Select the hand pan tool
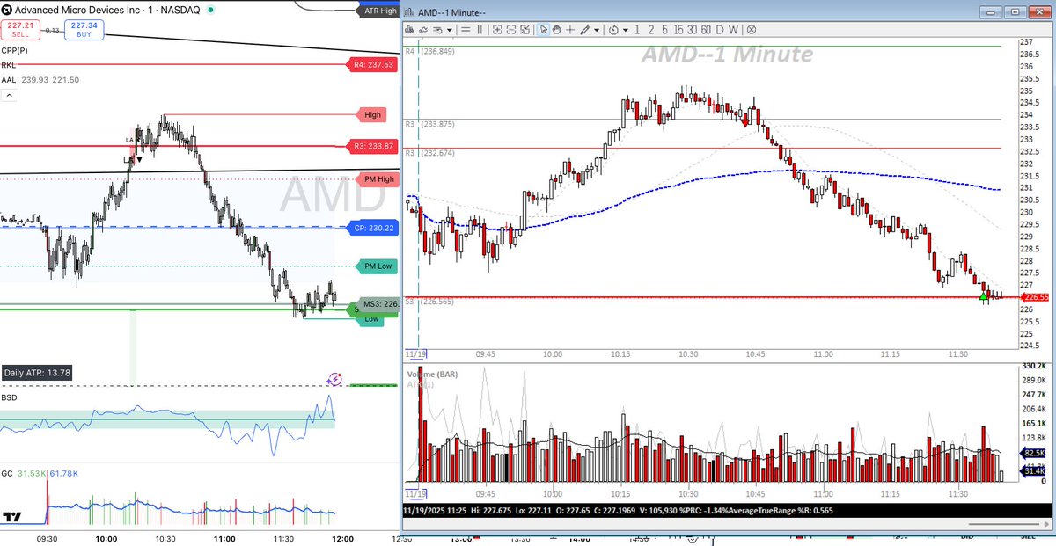1056x546 pixels. point(557,29)
